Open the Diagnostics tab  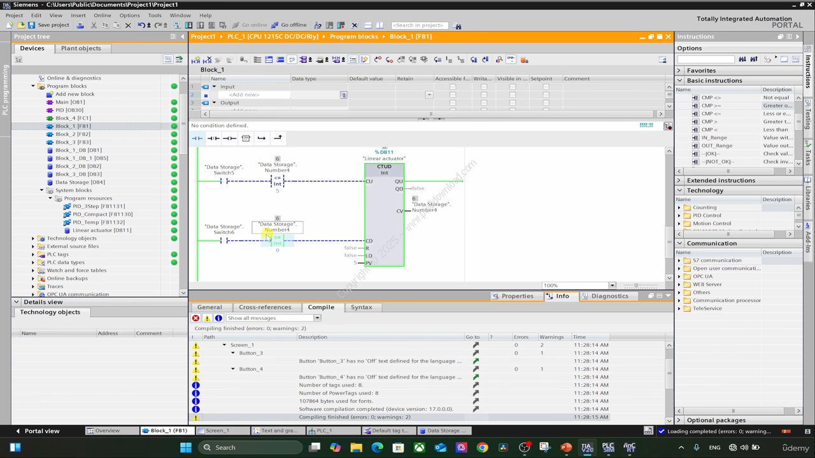click(604, 296)
